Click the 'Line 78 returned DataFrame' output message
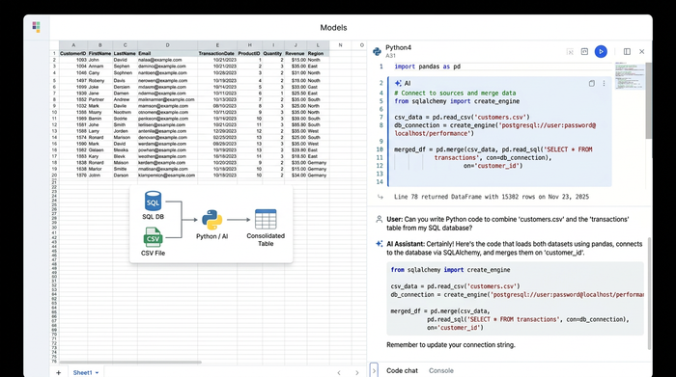Viewport: 676px width, 377px height. pyautogui.click(x=492, y=197)
